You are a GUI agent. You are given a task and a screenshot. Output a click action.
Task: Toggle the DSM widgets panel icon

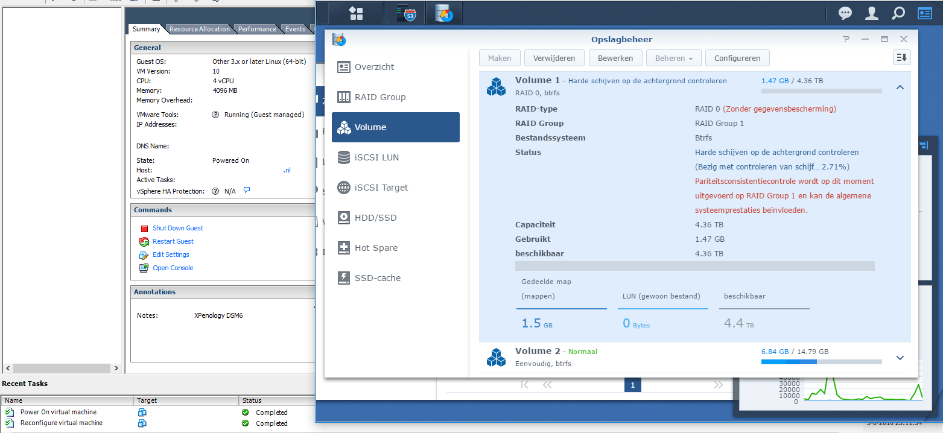[x=924, y=13]
